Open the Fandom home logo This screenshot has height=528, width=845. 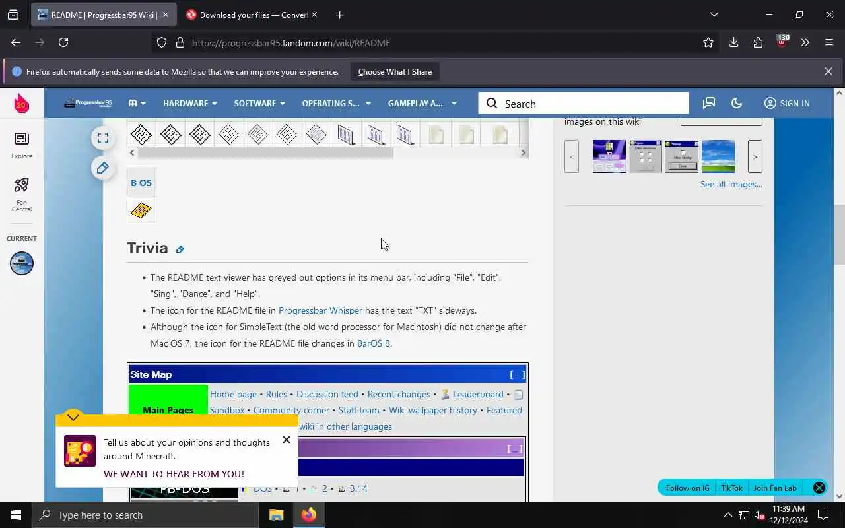[x=22, y=103]
